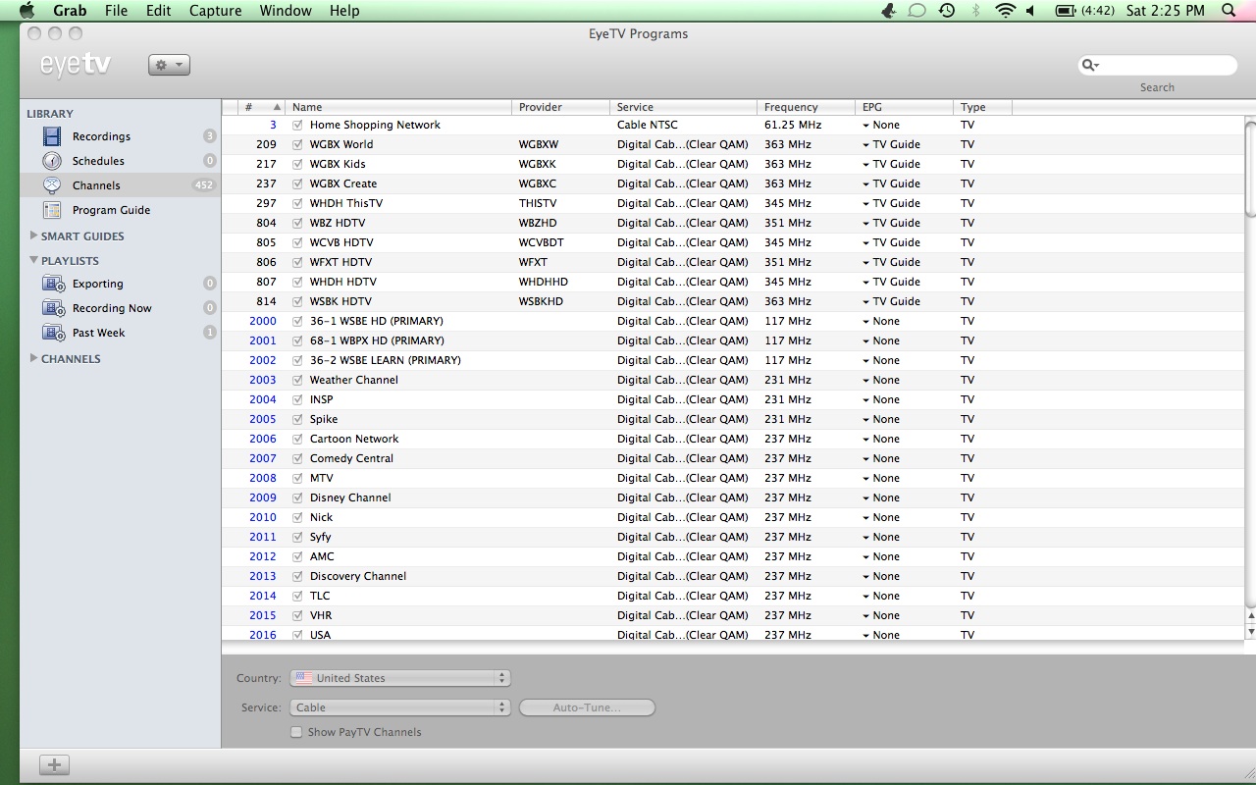Open Spotlight search in menu bar

pos(1230,11)
